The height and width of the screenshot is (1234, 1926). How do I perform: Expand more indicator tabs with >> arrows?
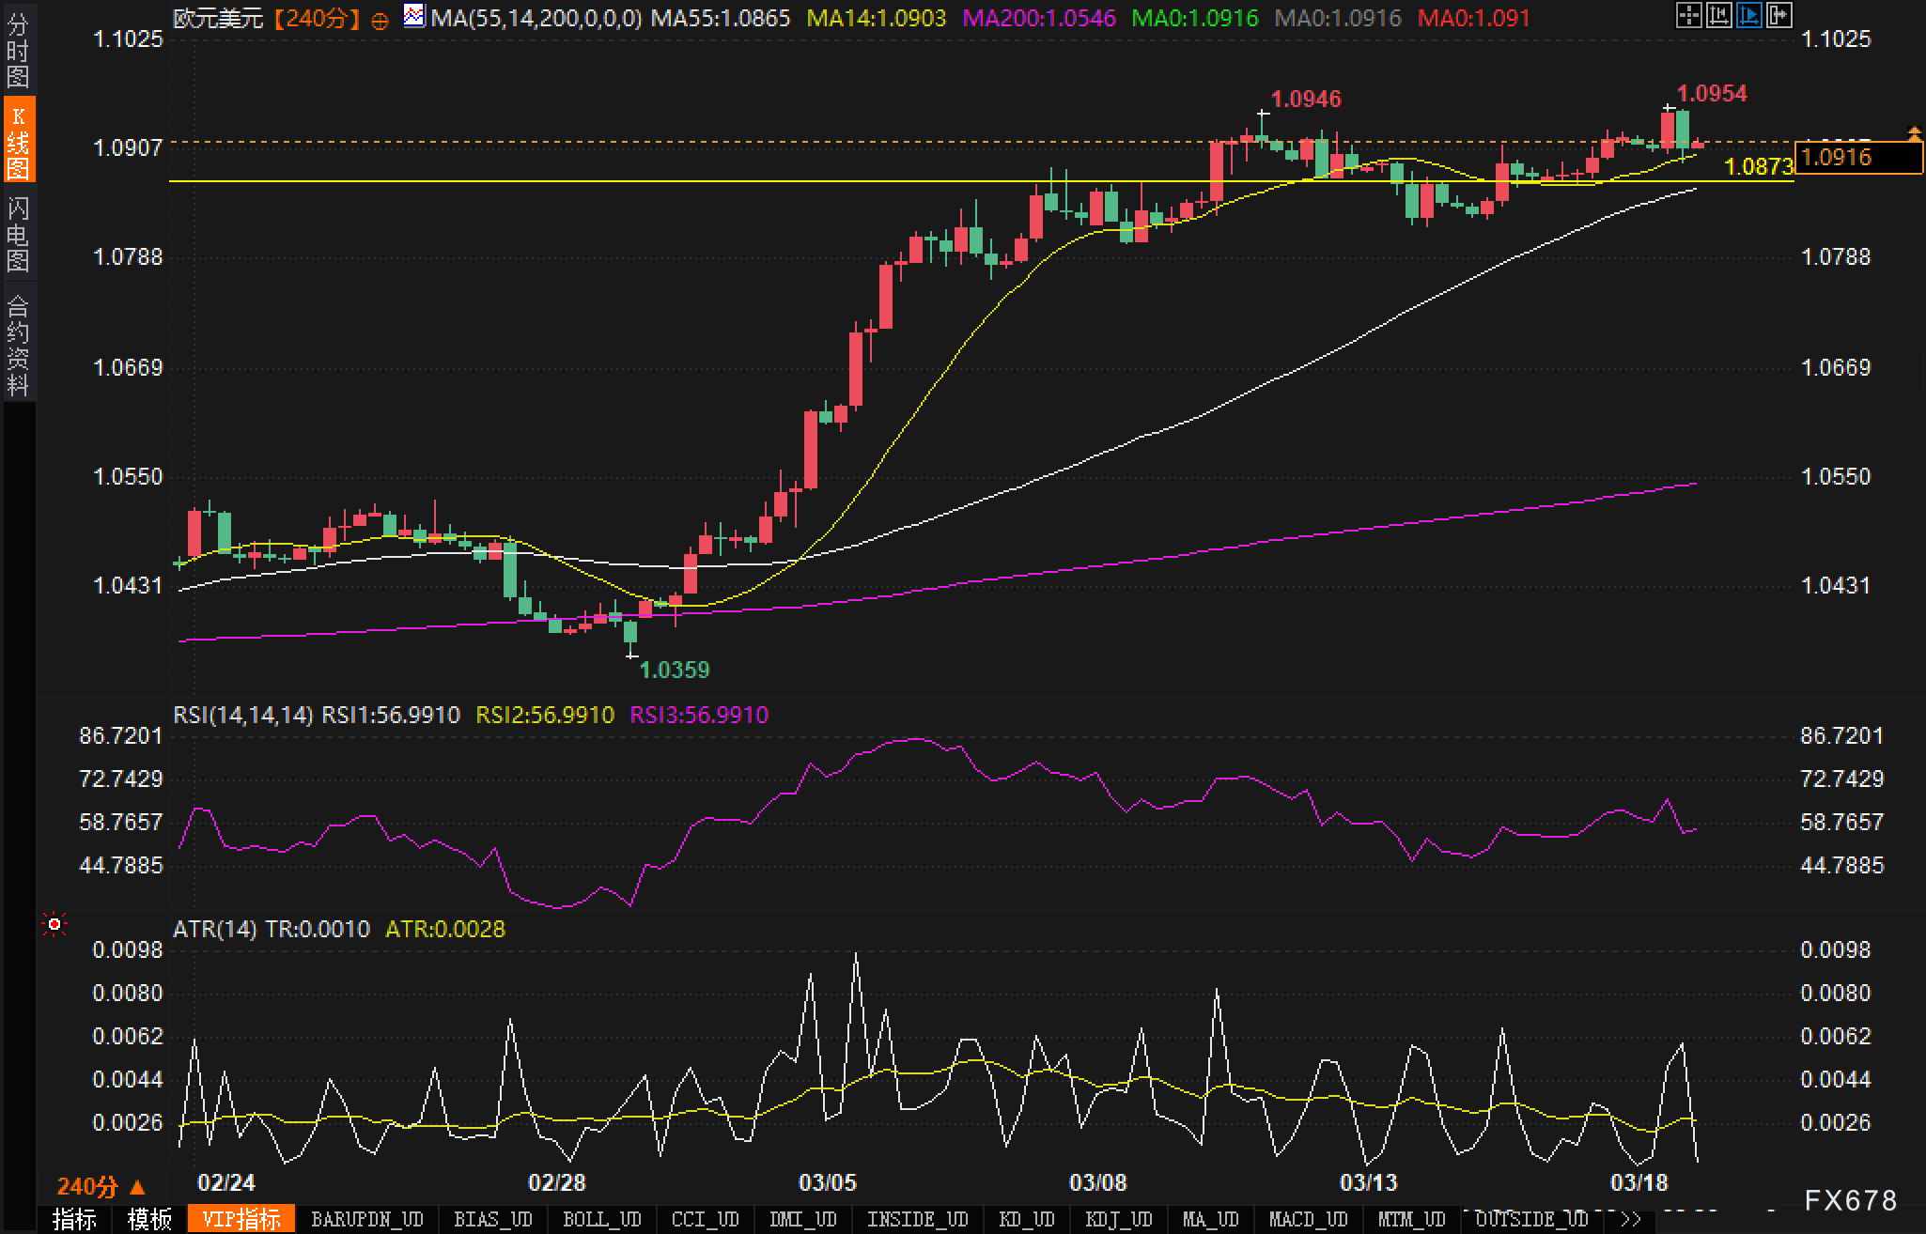[1631, 1220]
